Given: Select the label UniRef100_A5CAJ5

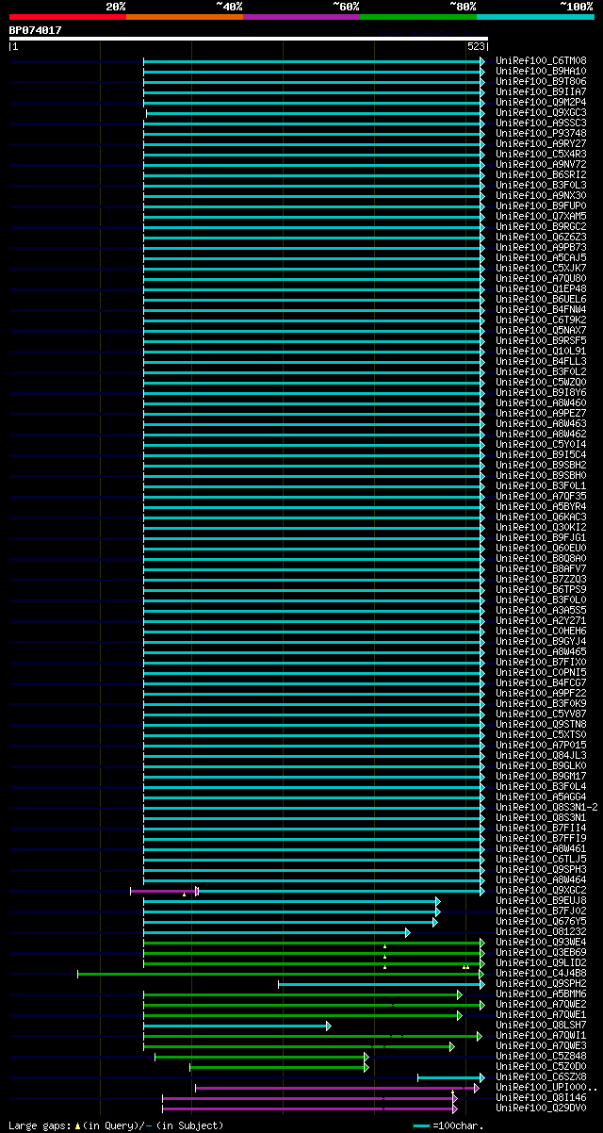Looking at the screenshot, I should point(541,257).
